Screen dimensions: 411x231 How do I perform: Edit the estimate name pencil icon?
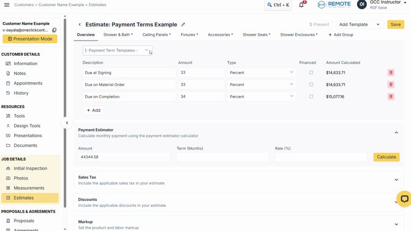coord(183,25)
